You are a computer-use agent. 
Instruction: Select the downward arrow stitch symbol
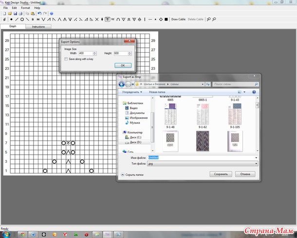click(102, 19)
